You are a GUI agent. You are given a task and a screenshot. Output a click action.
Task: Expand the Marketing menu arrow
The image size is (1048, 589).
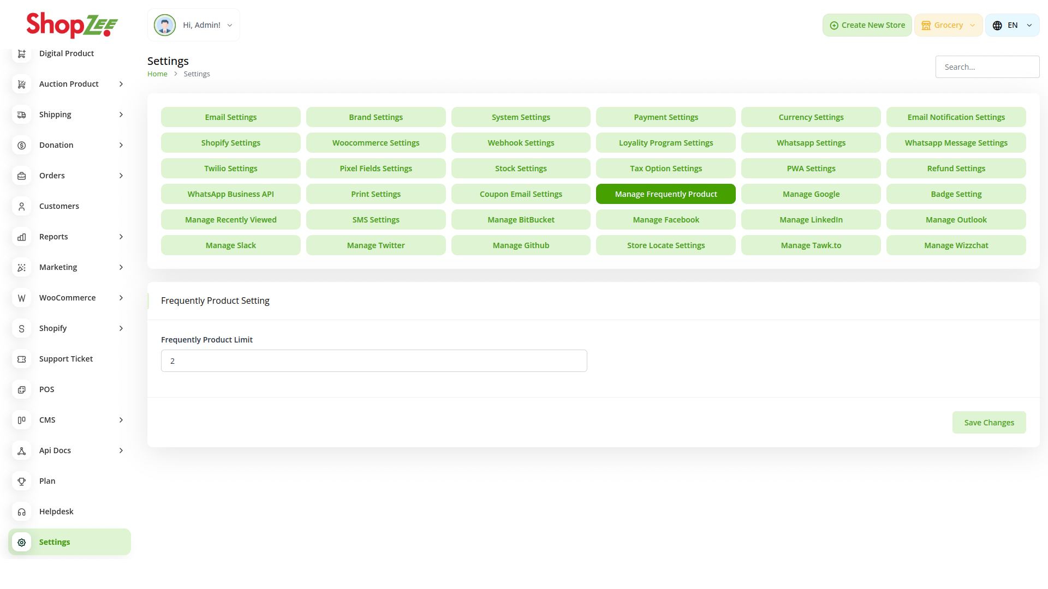click(x=121, y=267)
